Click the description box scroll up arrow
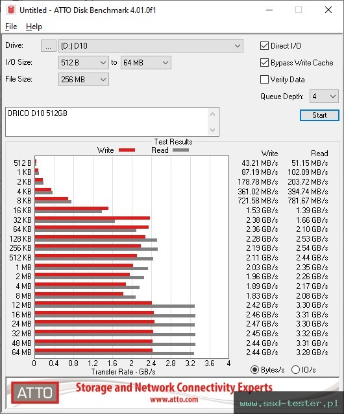The image size is (344, 414). 213,114
